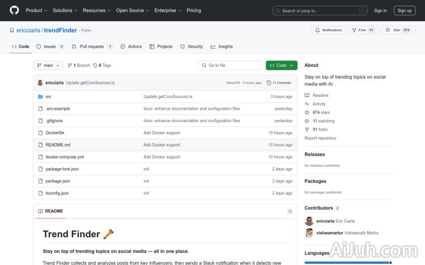Image resolution: width=425 pixels, height=265 pixels.
Task: Open the README outline list icon
Action: click(x=290, y=211)
